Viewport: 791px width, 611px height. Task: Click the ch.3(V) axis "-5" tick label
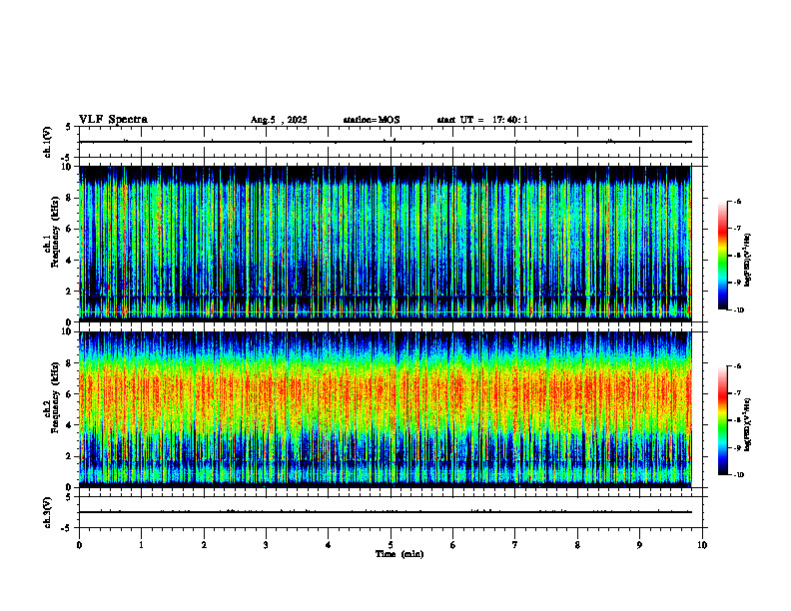tap(67, 528)
